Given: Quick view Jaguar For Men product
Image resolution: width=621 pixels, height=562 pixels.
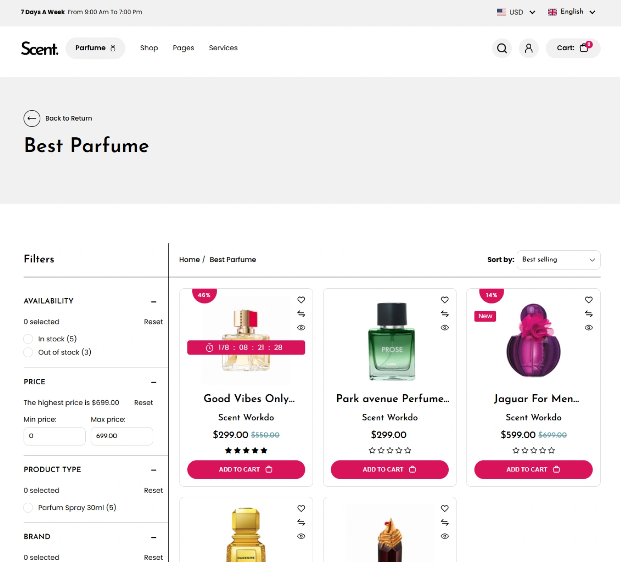Looking at the screenshot, I should click(588, 328).
